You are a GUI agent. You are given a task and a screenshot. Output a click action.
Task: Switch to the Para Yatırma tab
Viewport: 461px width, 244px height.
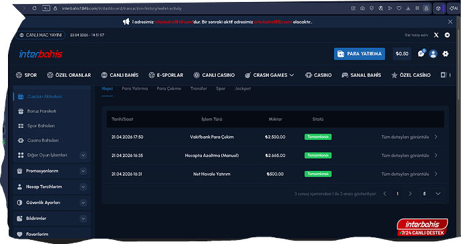tap(135, 89)
